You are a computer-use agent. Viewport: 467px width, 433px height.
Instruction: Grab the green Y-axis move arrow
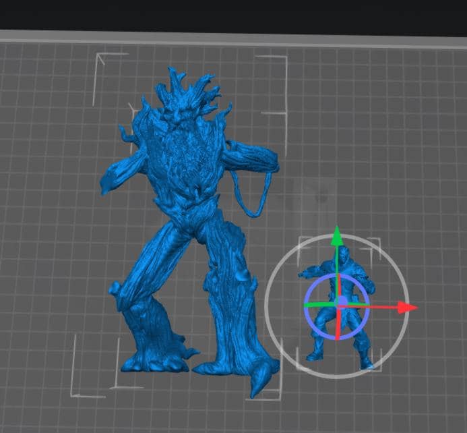point(337,235)
